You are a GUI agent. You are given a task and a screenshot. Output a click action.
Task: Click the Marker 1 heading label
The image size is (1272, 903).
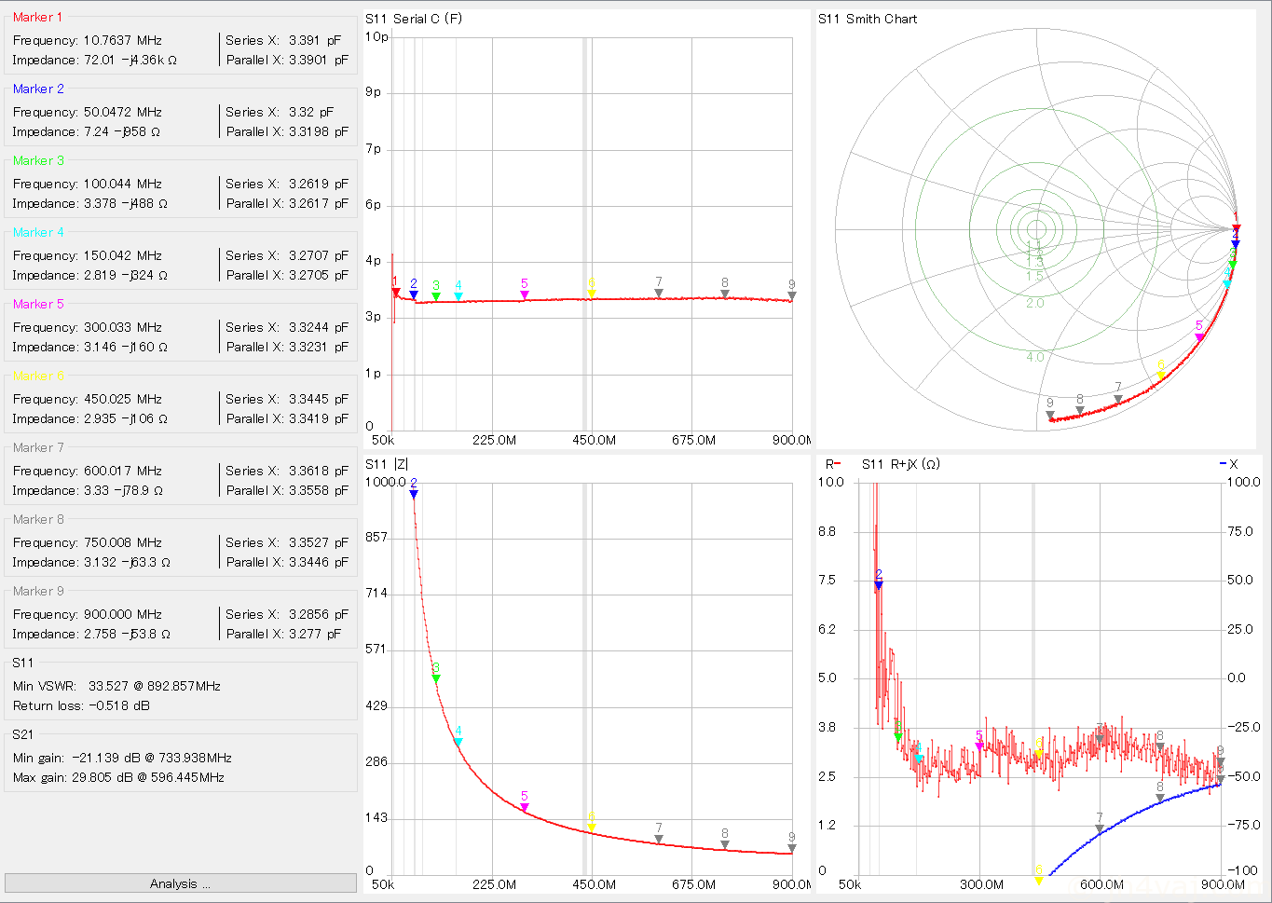[x=38, y=17]
